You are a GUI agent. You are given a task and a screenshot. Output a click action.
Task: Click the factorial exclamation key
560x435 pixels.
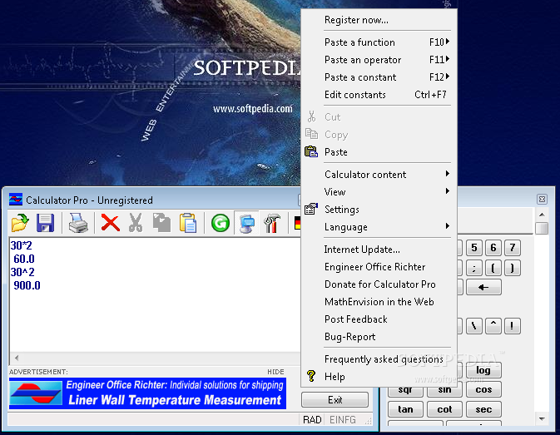tap(513, 326)
